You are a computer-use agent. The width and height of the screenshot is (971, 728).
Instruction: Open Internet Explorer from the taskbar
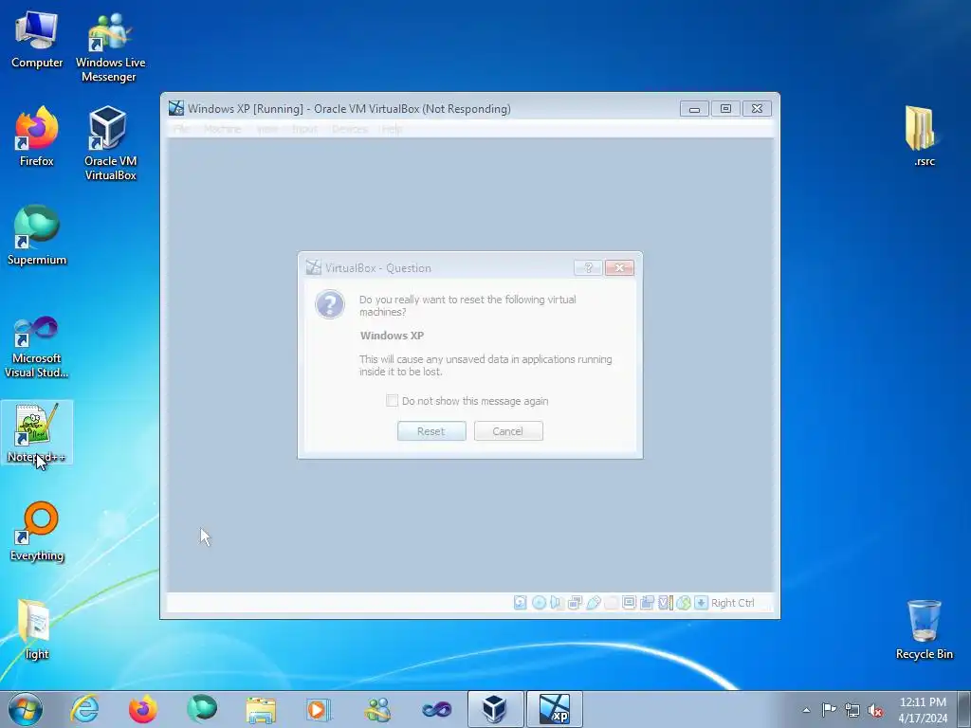[x=84, y=709]
